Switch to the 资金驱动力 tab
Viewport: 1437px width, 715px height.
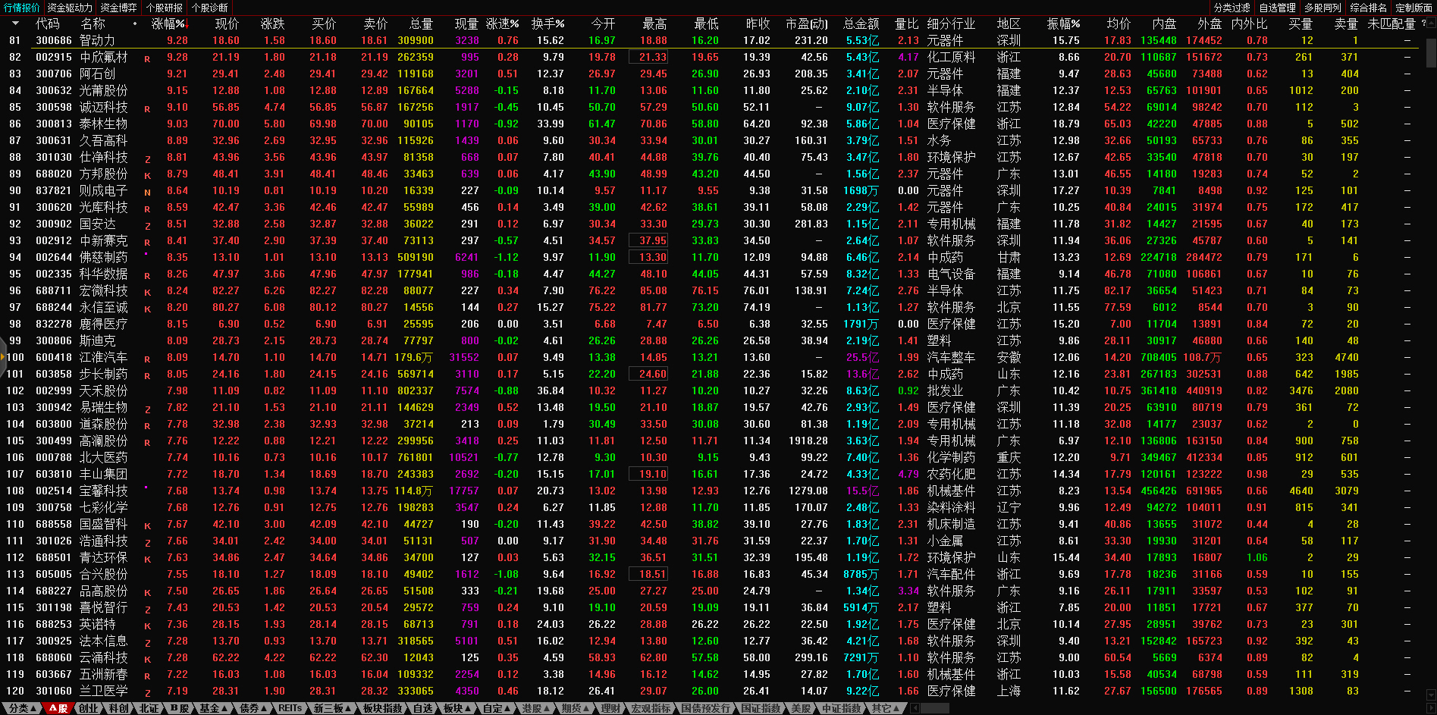[x=70, y=8]
